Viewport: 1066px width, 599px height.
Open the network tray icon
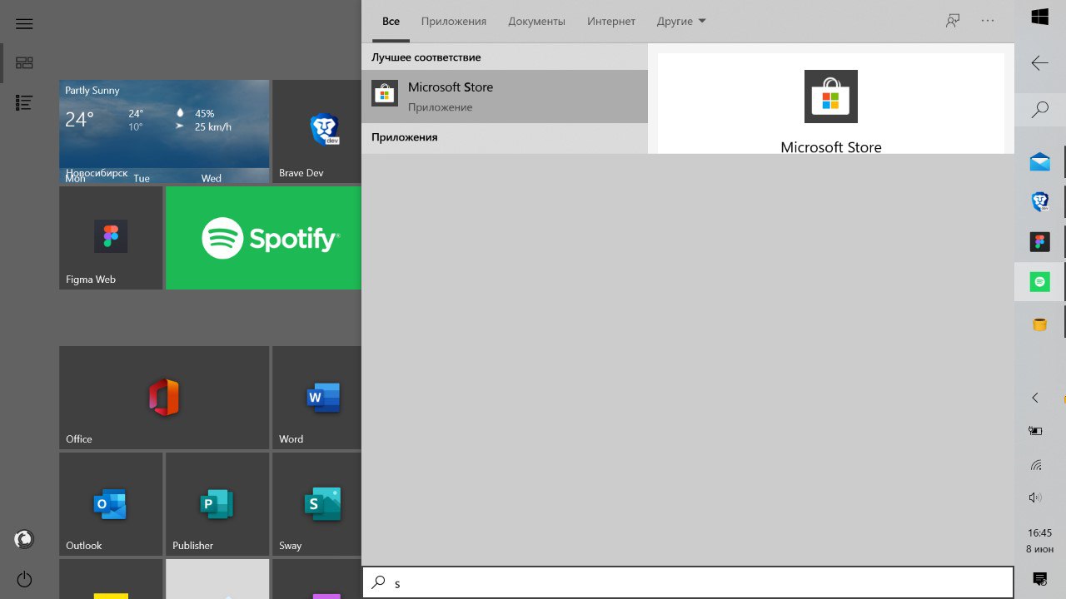click(1035, 464)
